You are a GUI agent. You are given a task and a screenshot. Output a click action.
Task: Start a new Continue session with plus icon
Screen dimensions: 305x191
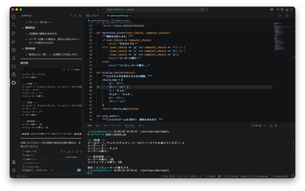[71, 15]
